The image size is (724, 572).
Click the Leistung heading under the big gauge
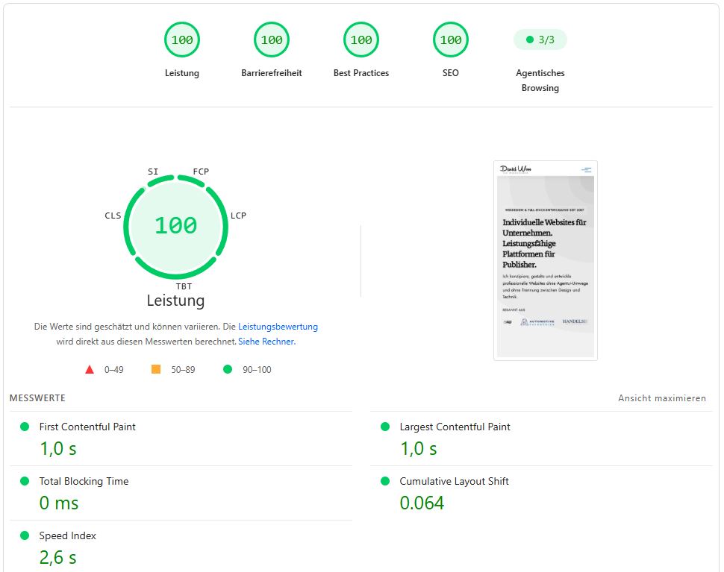click(176, 301)
